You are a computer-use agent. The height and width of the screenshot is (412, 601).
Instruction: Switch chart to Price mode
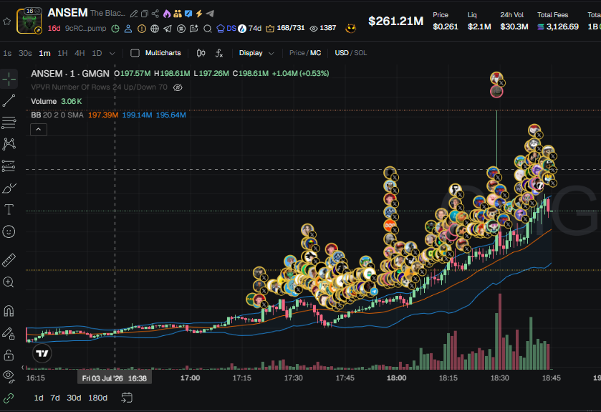click(x=297, y=53)
